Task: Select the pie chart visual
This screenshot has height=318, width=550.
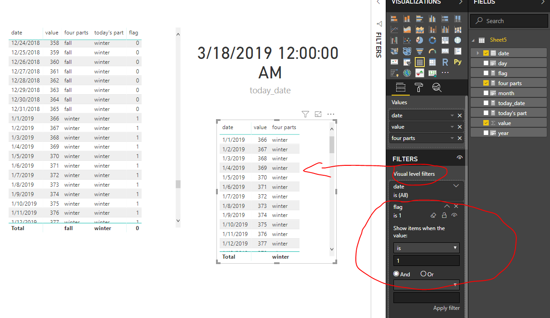Action: pos(420,40)
